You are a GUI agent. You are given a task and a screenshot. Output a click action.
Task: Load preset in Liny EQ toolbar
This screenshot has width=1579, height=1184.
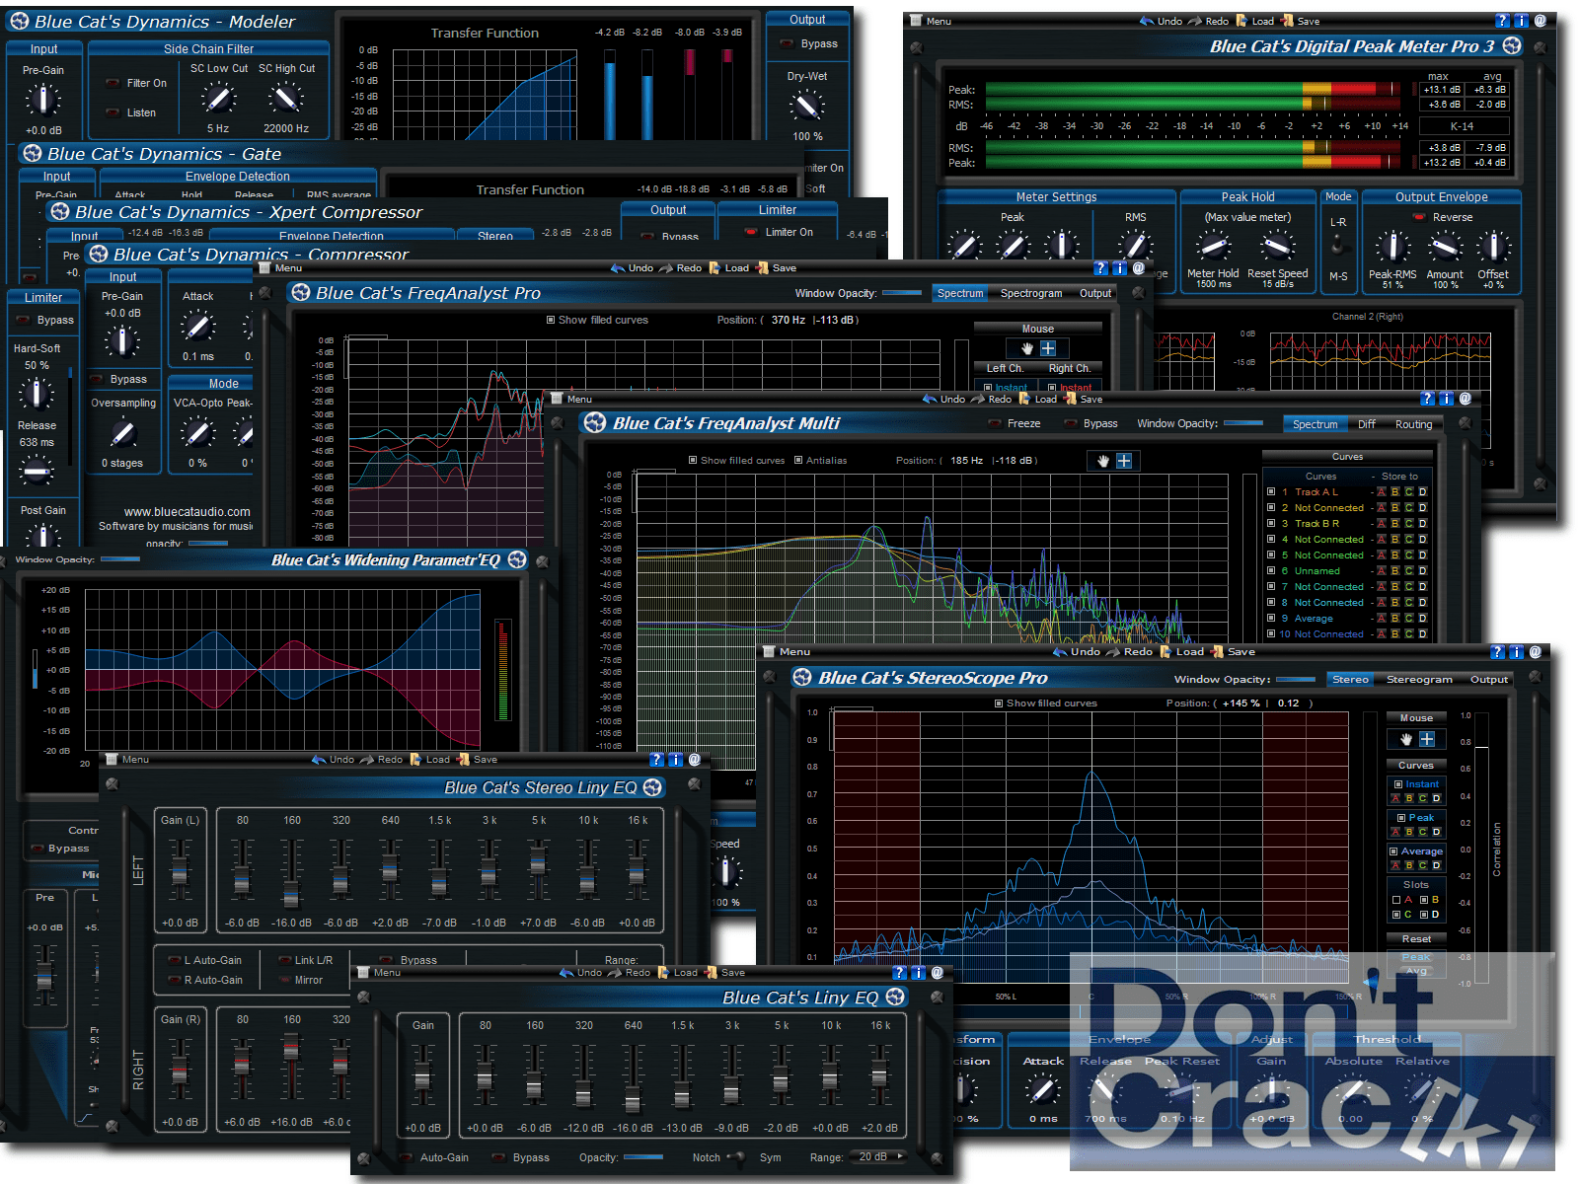pyautogui.click(x=677, y=973)
